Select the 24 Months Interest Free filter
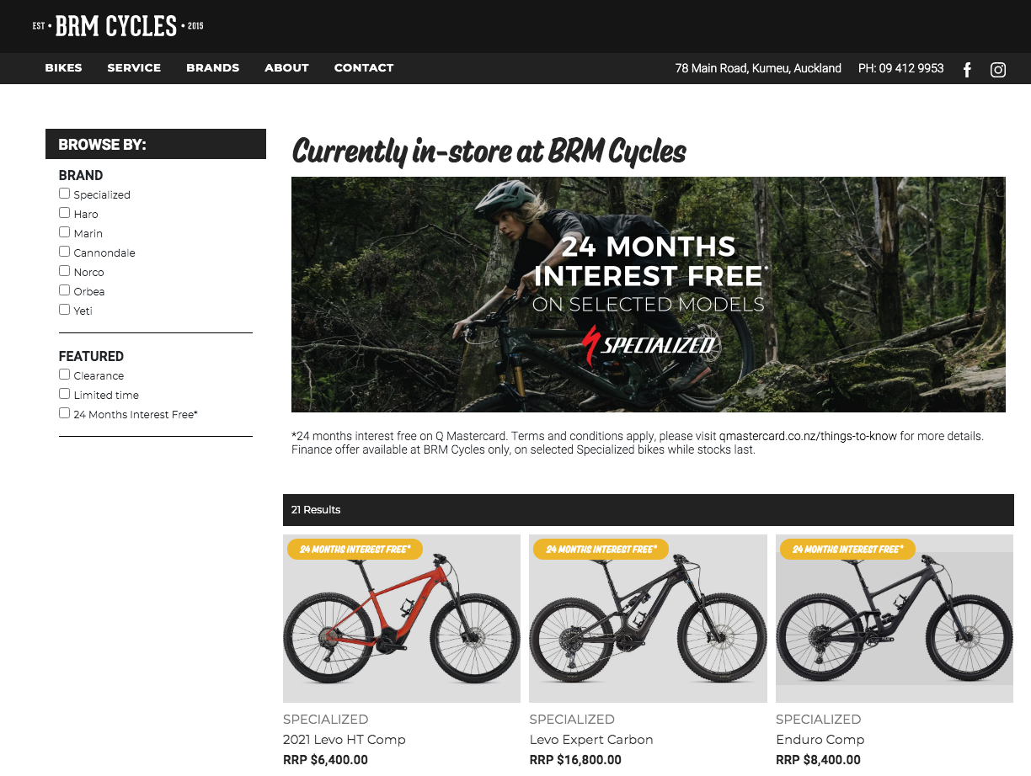The image size is (1031, 776). click(64, 413)
